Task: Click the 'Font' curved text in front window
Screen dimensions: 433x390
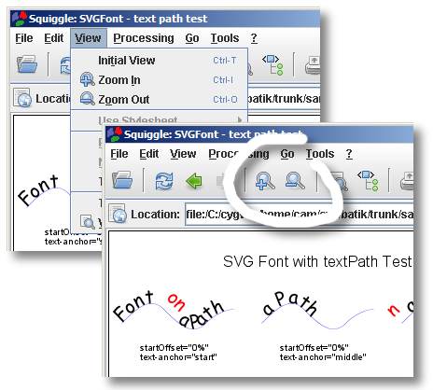Action: click(x=133, y=306)
